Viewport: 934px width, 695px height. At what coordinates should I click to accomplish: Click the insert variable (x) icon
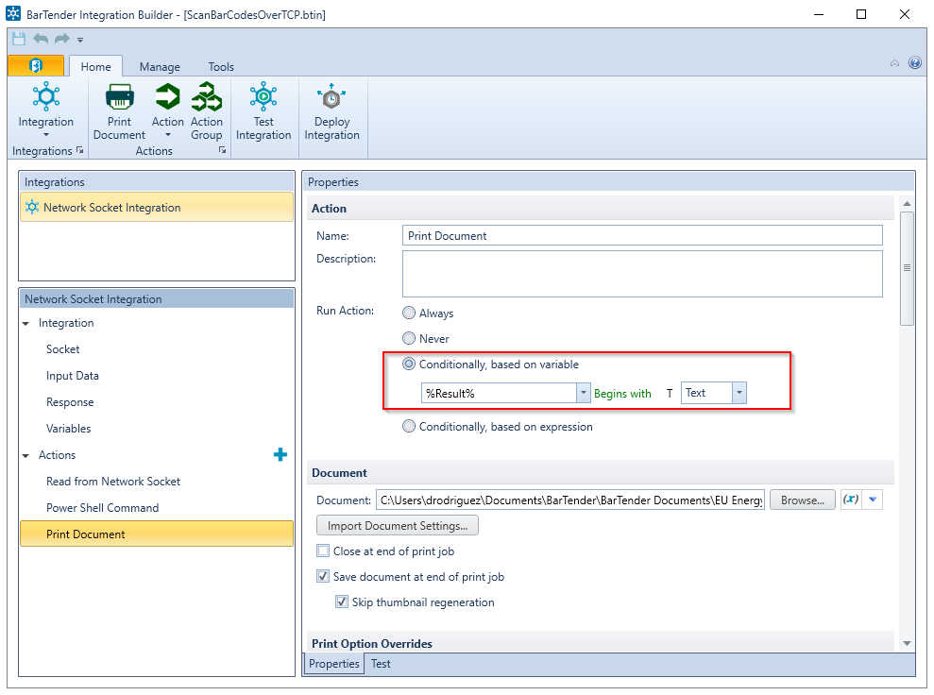[851, 500]
